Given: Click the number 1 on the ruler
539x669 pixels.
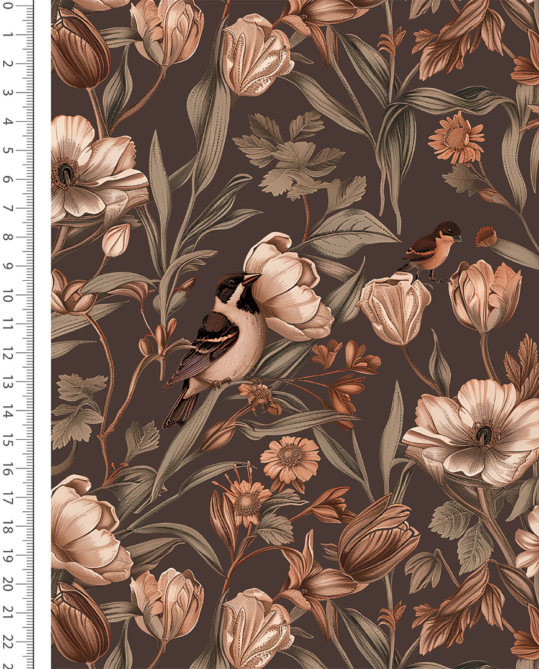Looking at the screenshot, I should pyautogui.click(x=8, y=35).
